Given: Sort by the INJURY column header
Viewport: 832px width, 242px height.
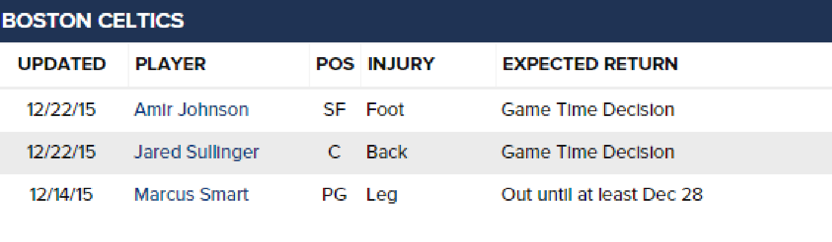Looking at the screenshot, I should click(x=401, y=64).
